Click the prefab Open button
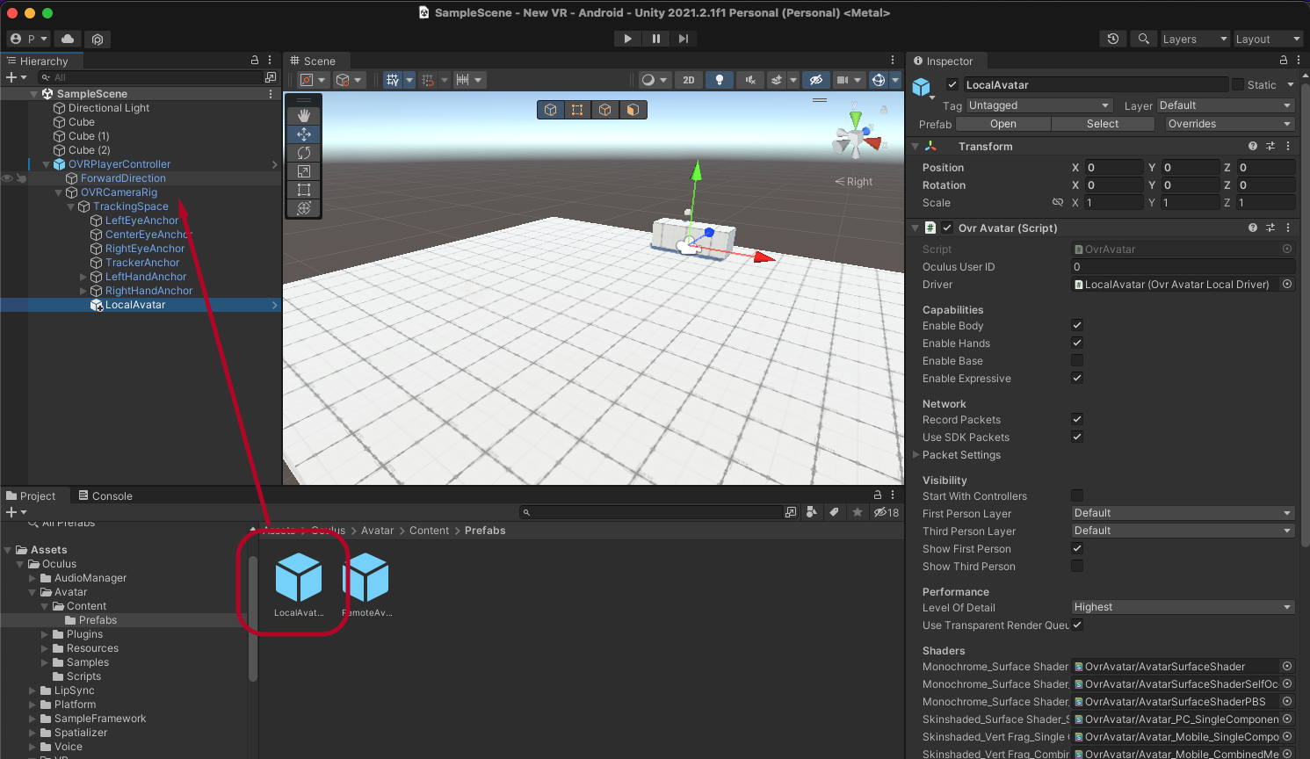The height and width of the screenshot is (759, 1310). 1002,124
